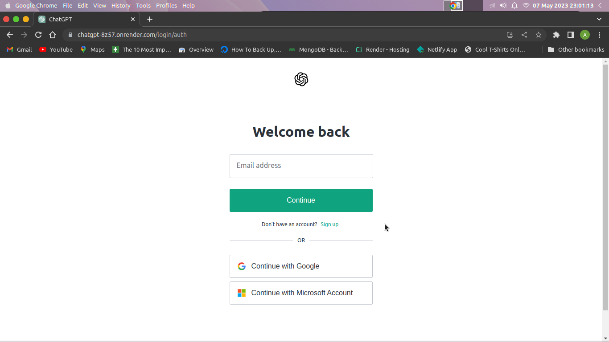Choose Continue with Google
Viewport: 609px width, 342px height.
[x=301, y=266]
